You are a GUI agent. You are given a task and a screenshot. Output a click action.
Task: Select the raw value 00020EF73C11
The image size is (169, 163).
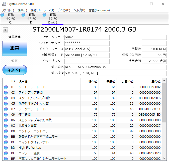150,109
